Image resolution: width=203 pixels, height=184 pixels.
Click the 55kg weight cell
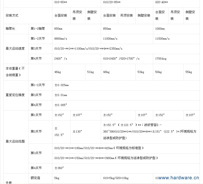pos(189,72)
